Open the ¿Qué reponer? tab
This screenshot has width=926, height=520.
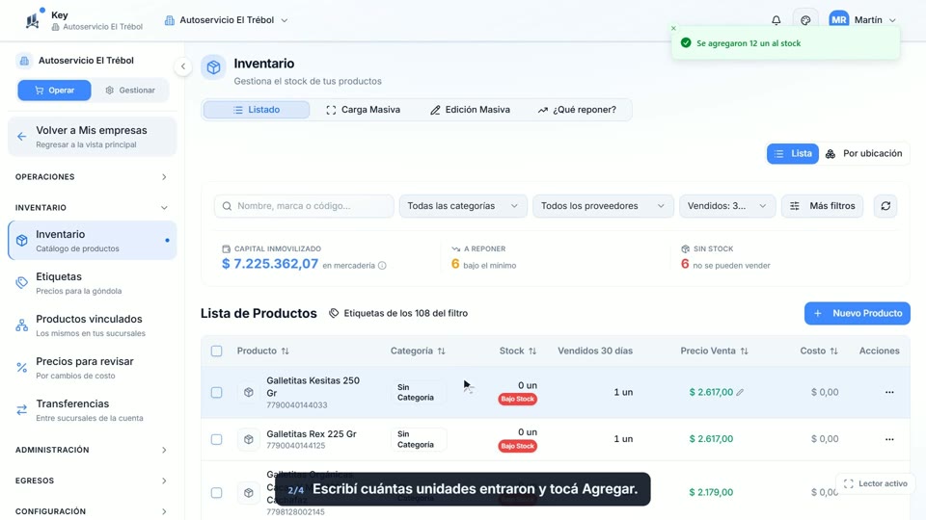(x=577, y=110)
